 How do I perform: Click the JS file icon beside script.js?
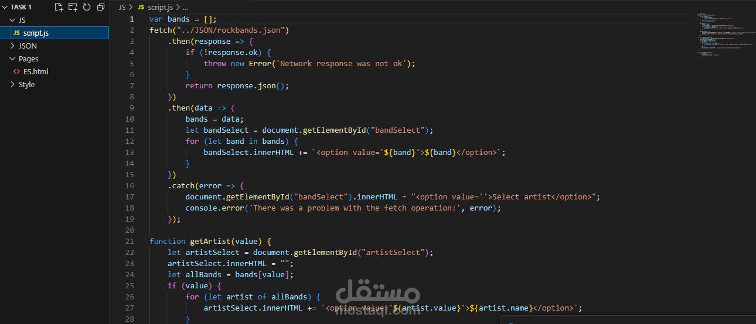click(16, 33)
